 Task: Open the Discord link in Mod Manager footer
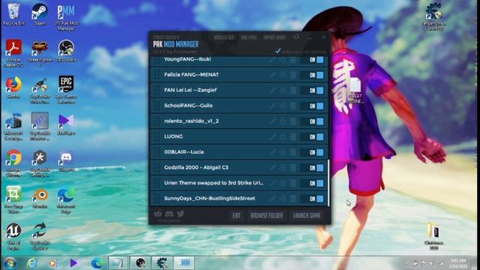pos(169,214)
